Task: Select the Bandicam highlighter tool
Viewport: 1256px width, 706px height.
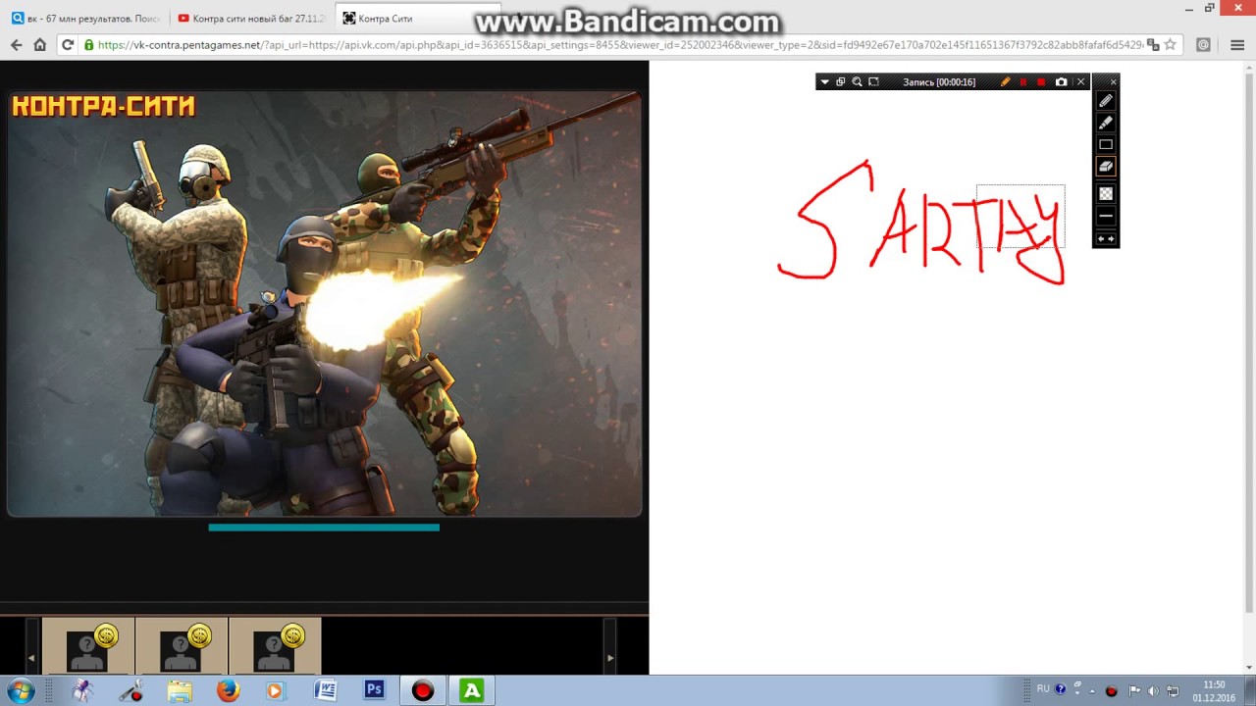Action: tap(1106, 123)
